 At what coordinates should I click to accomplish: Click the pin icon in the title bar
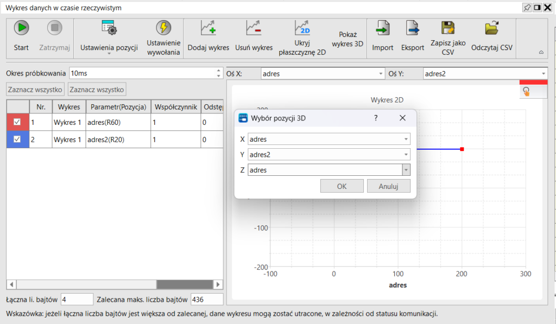coord(527,8)
